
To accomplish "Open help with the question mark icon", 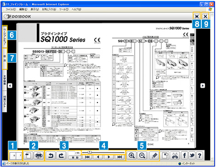I will click(199, 155).
